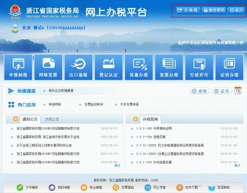Open the 优惠办理 percent tile
The image size is (247, 193).
[x=139, y=67]
